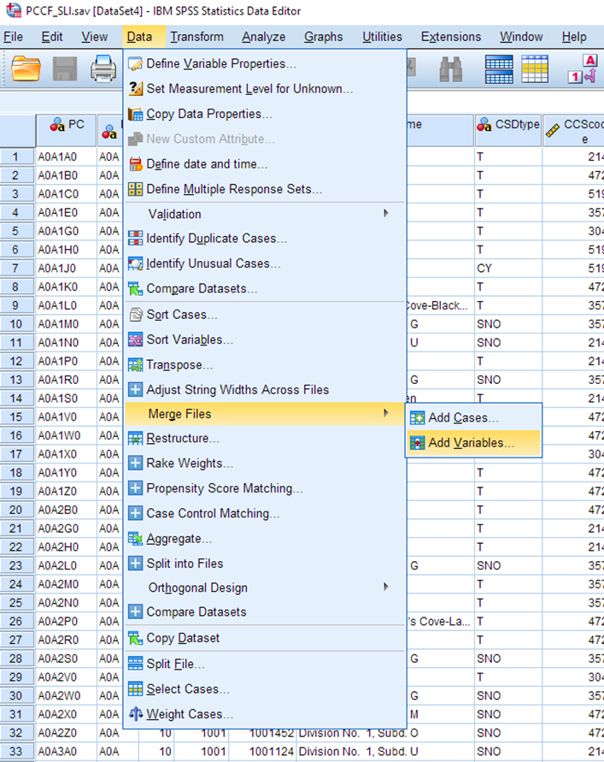Select the PC column header

click(66, 130)
